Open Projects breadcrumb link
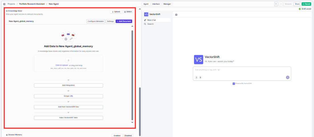314x137 pixels. [11, 4]
